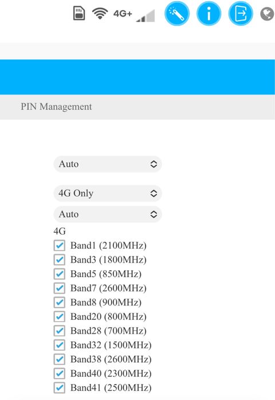This screenshot has height=400, width=275.
Task: Click the Band3 (1800MHz) label
Action: pyautogui.click(x=108, y=260)
